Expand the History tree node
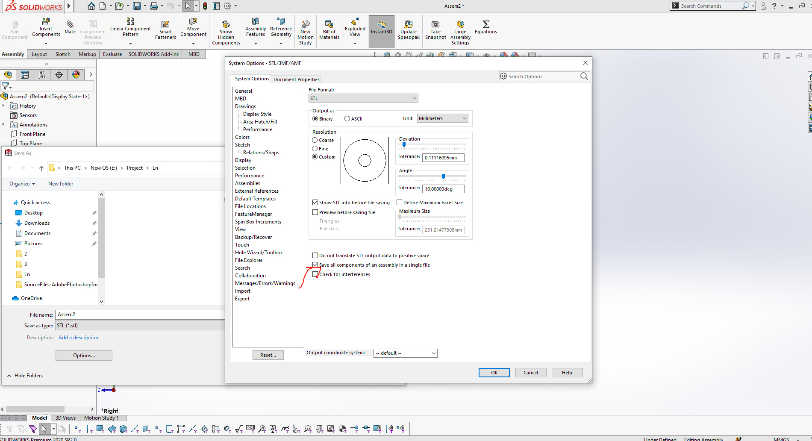Screen dimensions: 812x441 coord(3,106)
